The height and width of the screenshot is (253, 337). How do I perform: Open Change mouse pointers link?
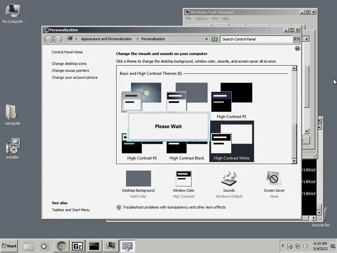pos(70,70)
